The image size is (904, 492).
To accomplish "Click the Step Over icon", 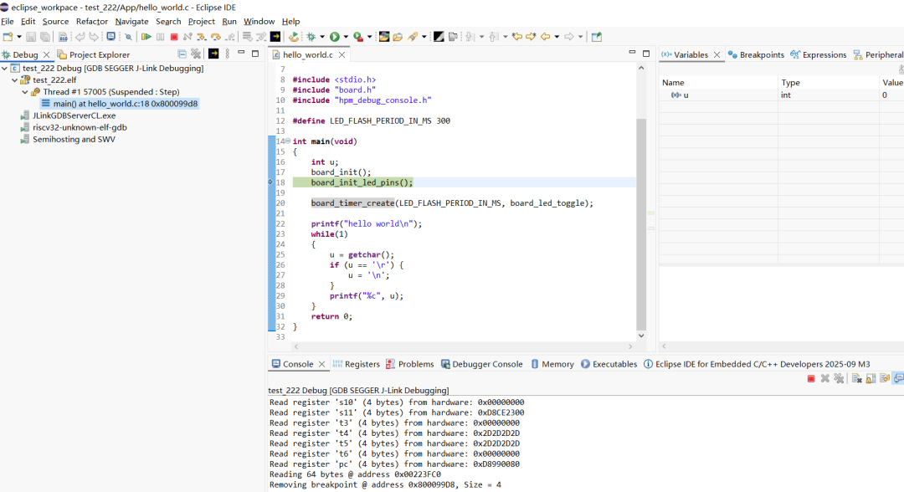I will (x=216, y=37).
